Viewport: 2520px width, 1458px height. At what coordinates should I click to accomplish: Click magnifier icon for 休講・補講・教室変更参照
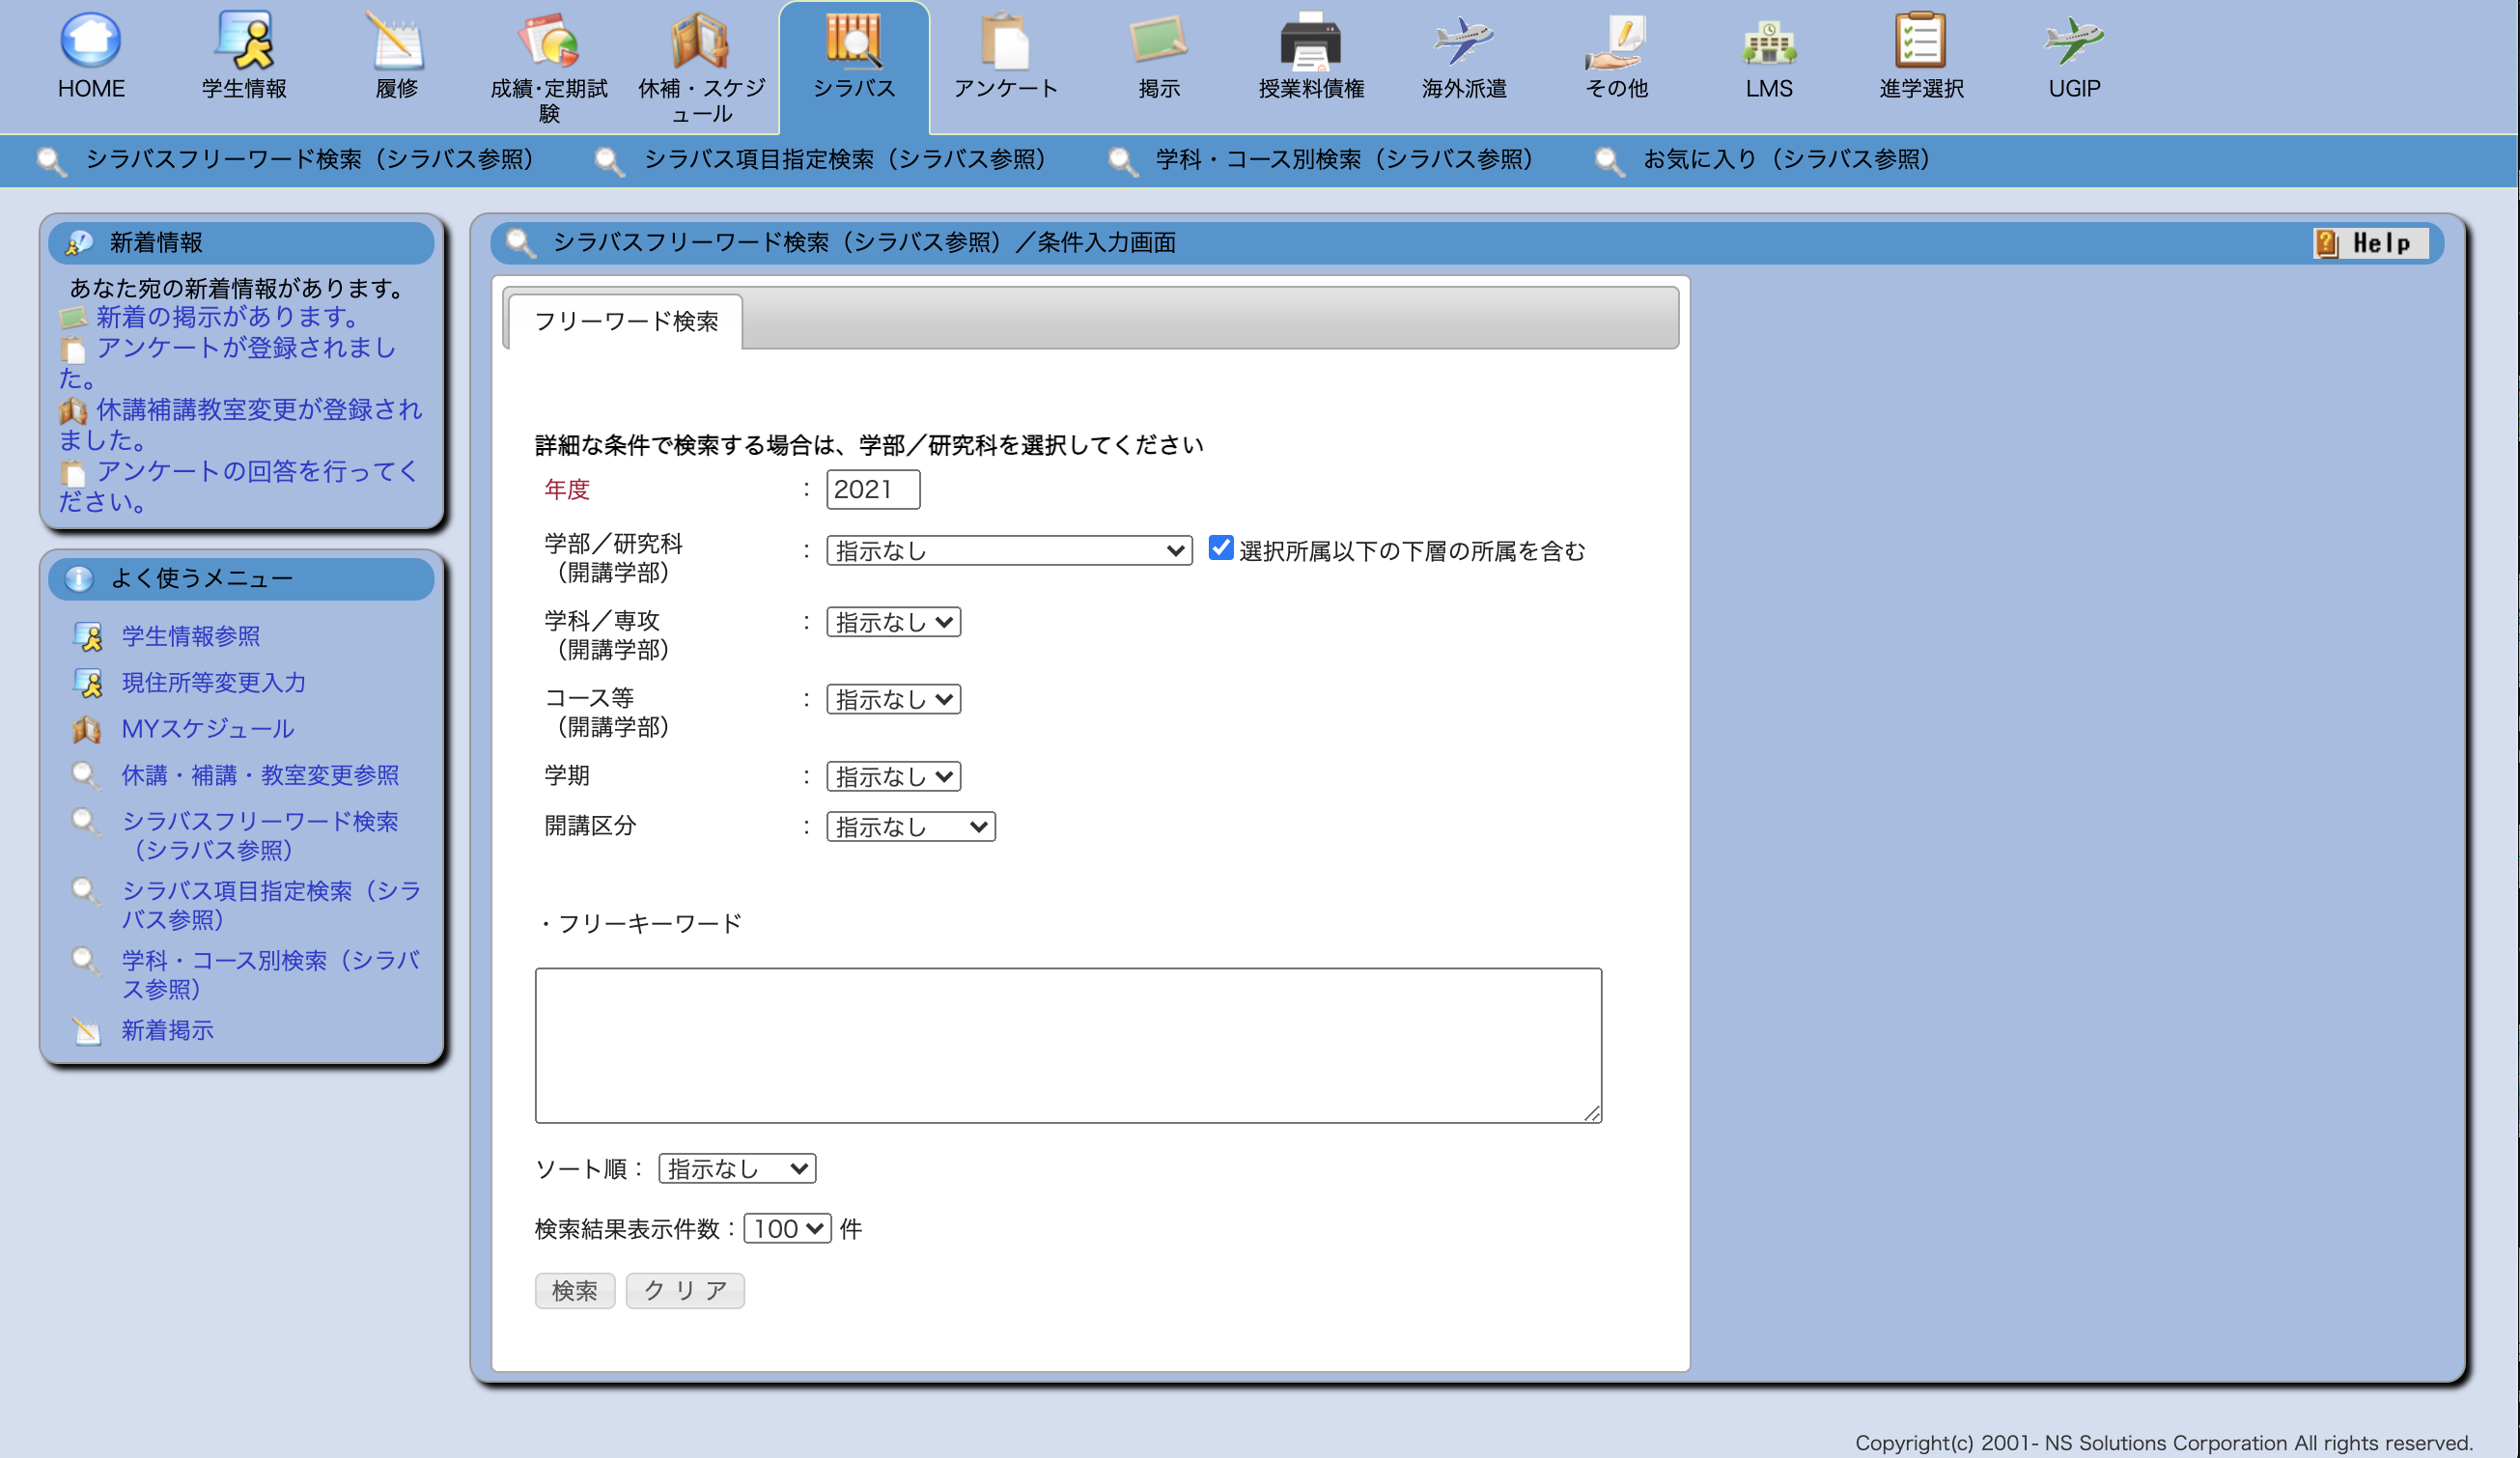coord(87,775)
